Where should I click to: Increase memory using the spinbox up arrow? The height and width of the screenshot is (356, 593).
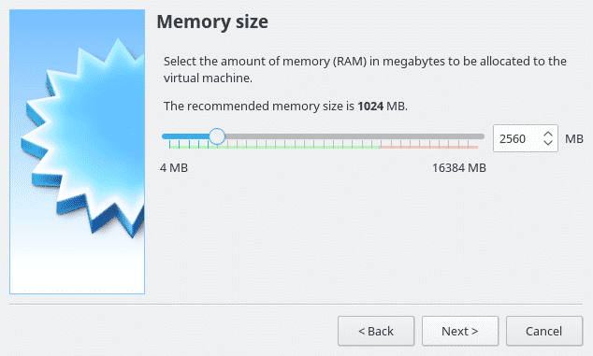[x=548, y=135]
